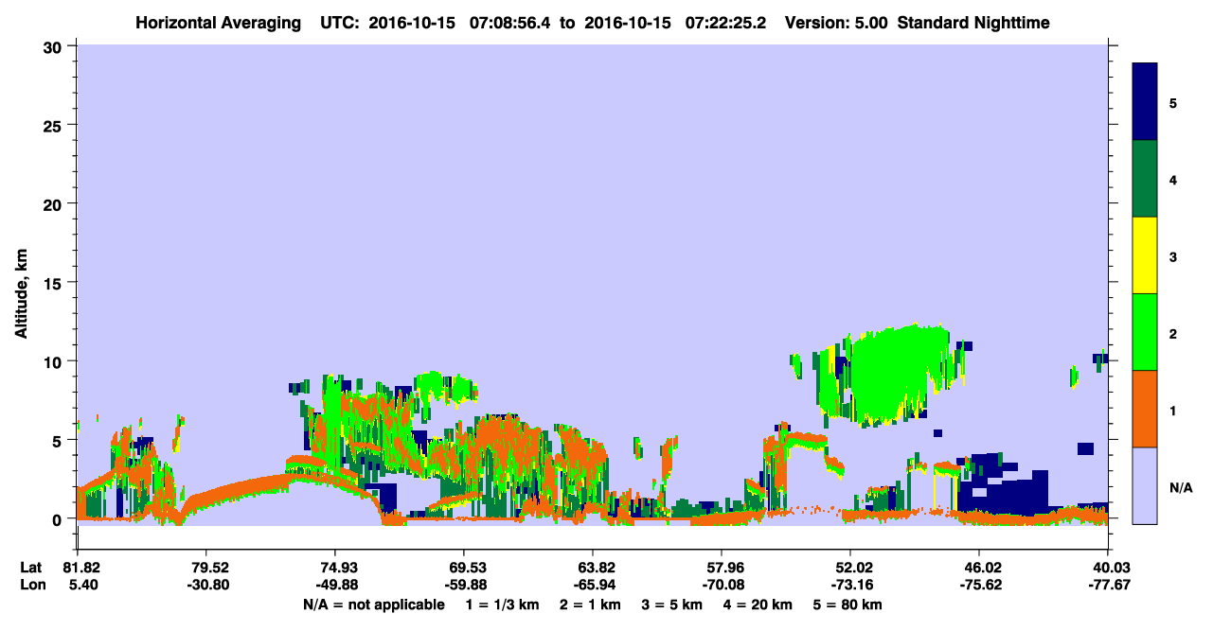
Task: Click the lavender N/A colorbar segment
Action: pos(1145,485)
